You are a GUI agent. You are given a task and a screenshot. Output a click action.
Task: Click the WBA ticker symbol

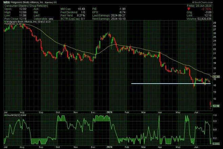(6, 2)
